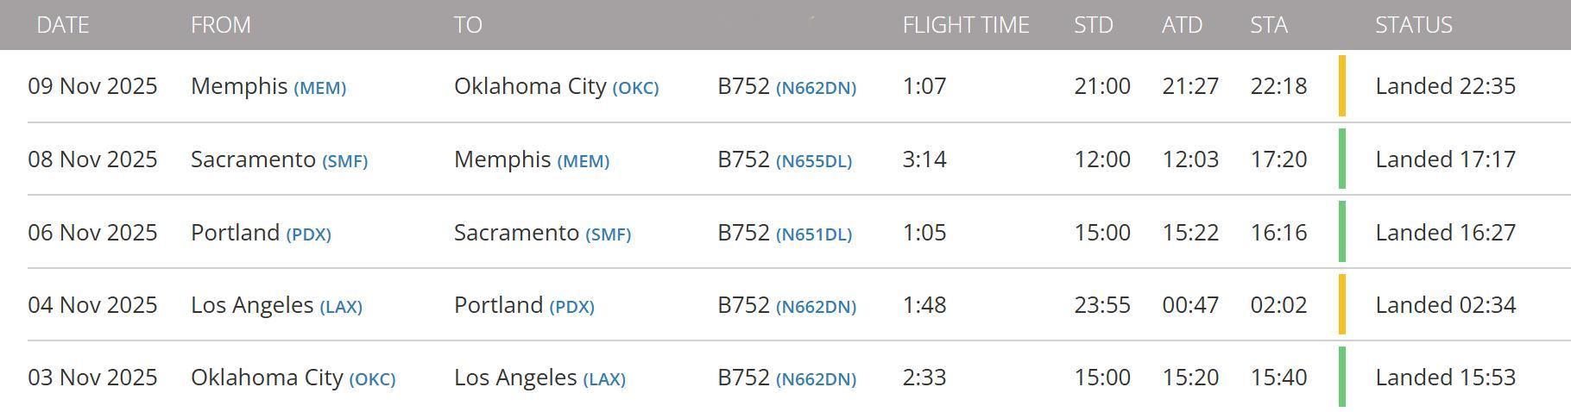Click the FROM column header

(x=221, y=25)
